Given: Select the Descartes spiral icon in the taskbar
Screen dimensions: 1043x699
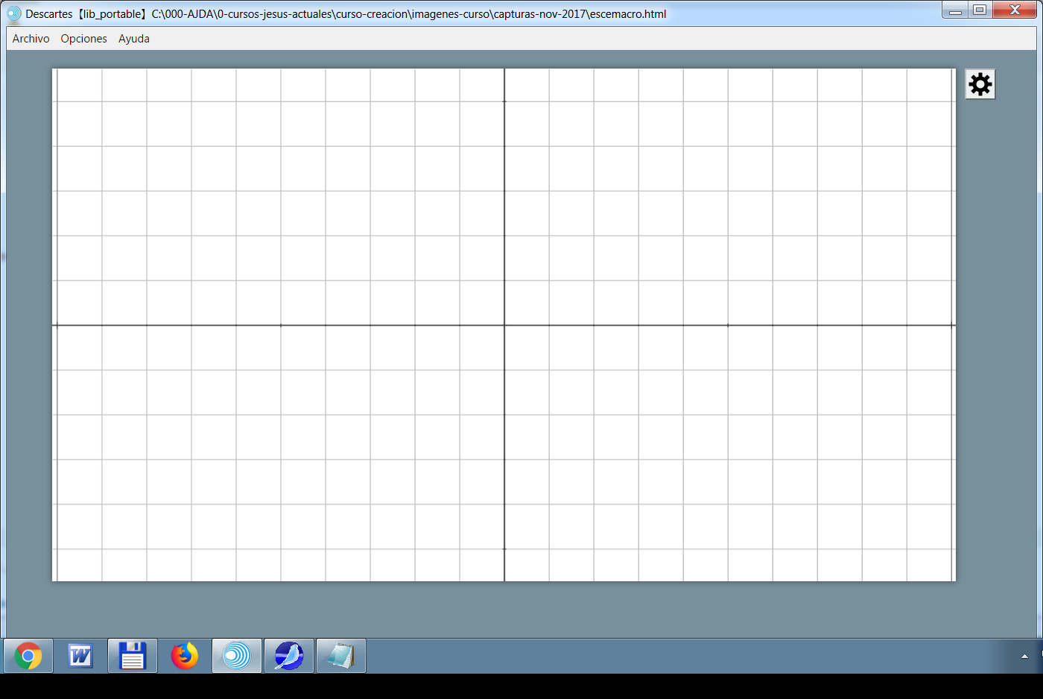Looking at the screenshot, I should click(x=237, y=656).
